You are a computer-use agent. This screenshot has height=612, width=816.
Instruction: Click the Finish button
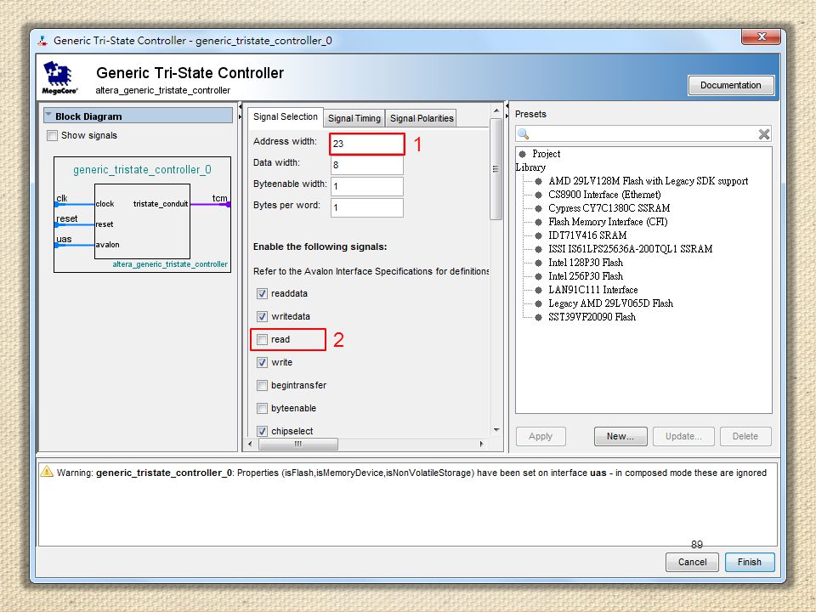[x=750, y=562]
